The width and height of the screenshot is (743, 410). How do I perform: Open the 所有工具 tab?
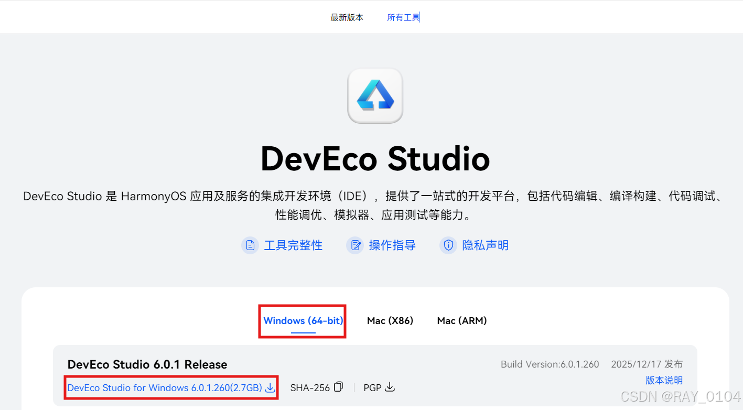(403, 17)
